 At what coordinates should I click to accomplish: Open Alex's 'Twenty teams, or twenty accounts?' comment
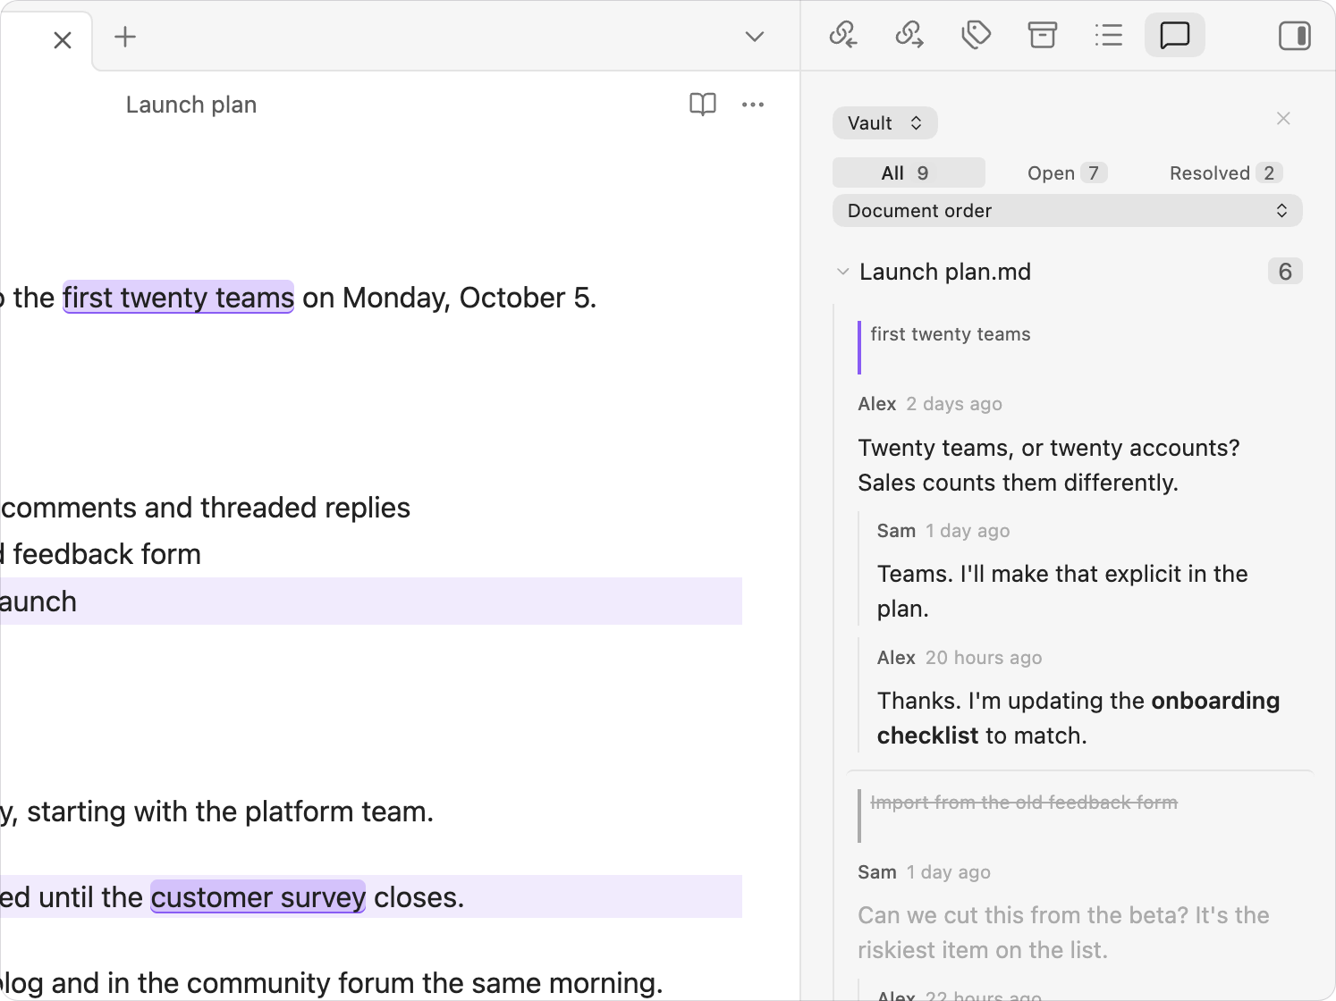click(x=1049, y=465)
